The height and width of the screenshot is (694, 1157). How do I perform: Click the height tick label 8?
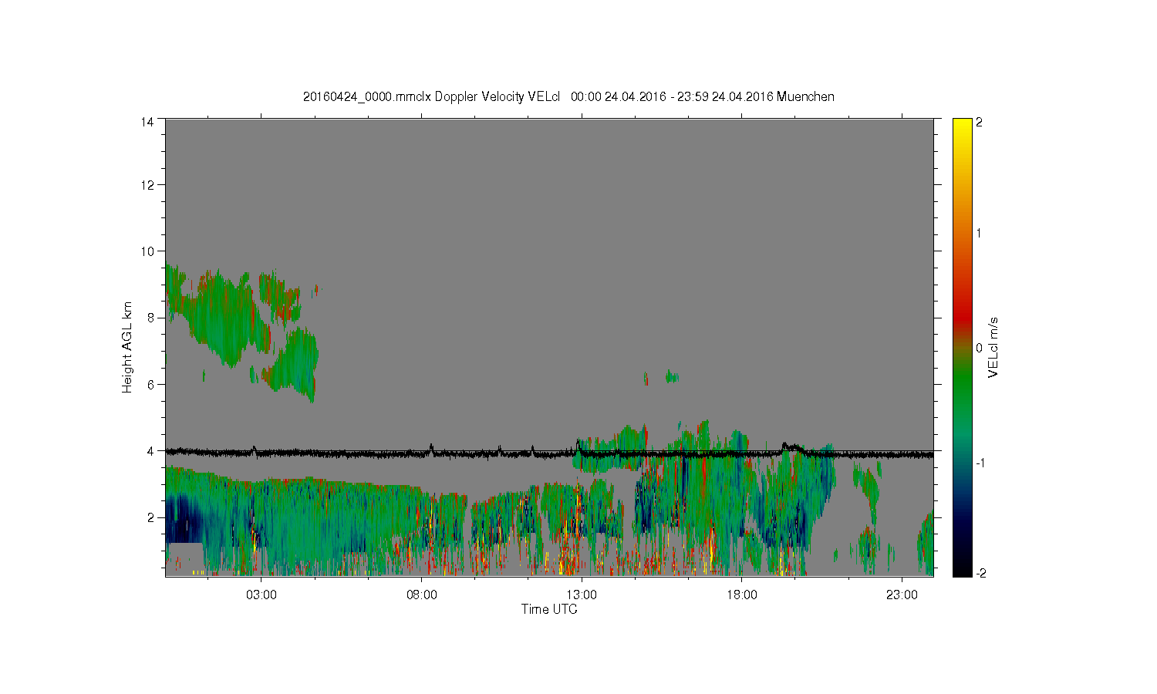pyautogui.click(x=150, y=317)
